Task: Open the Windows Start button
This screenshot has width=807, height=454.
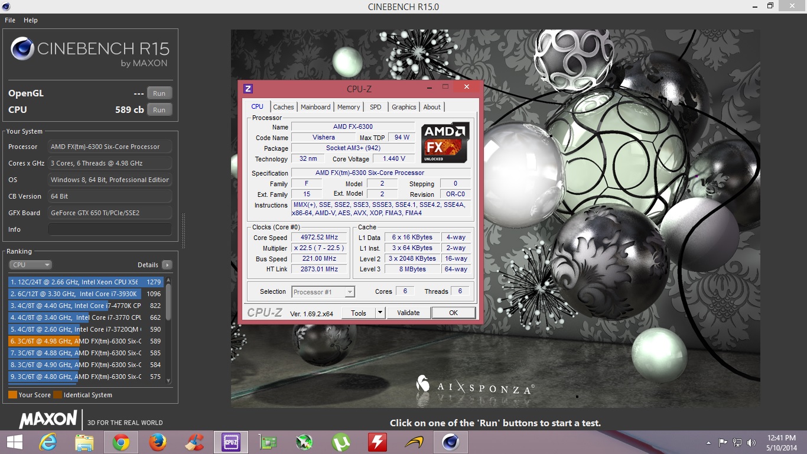Action: 15,442
